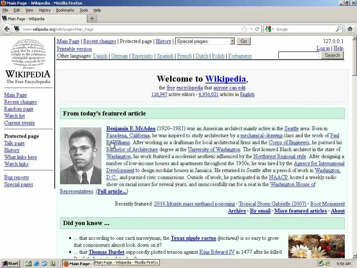Click the green arrow system tray icon left of speaker

coord(321,264)
